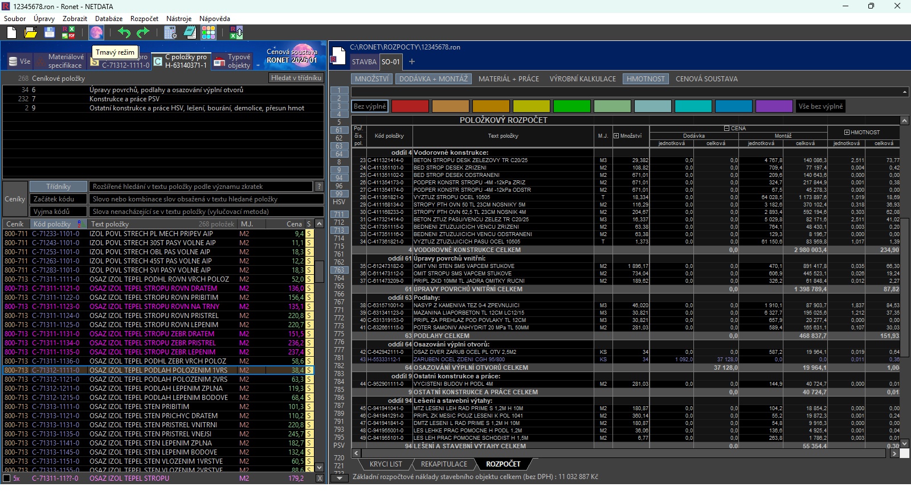
Task: Open the Rozpočet menu
Action: click(145, 18)
